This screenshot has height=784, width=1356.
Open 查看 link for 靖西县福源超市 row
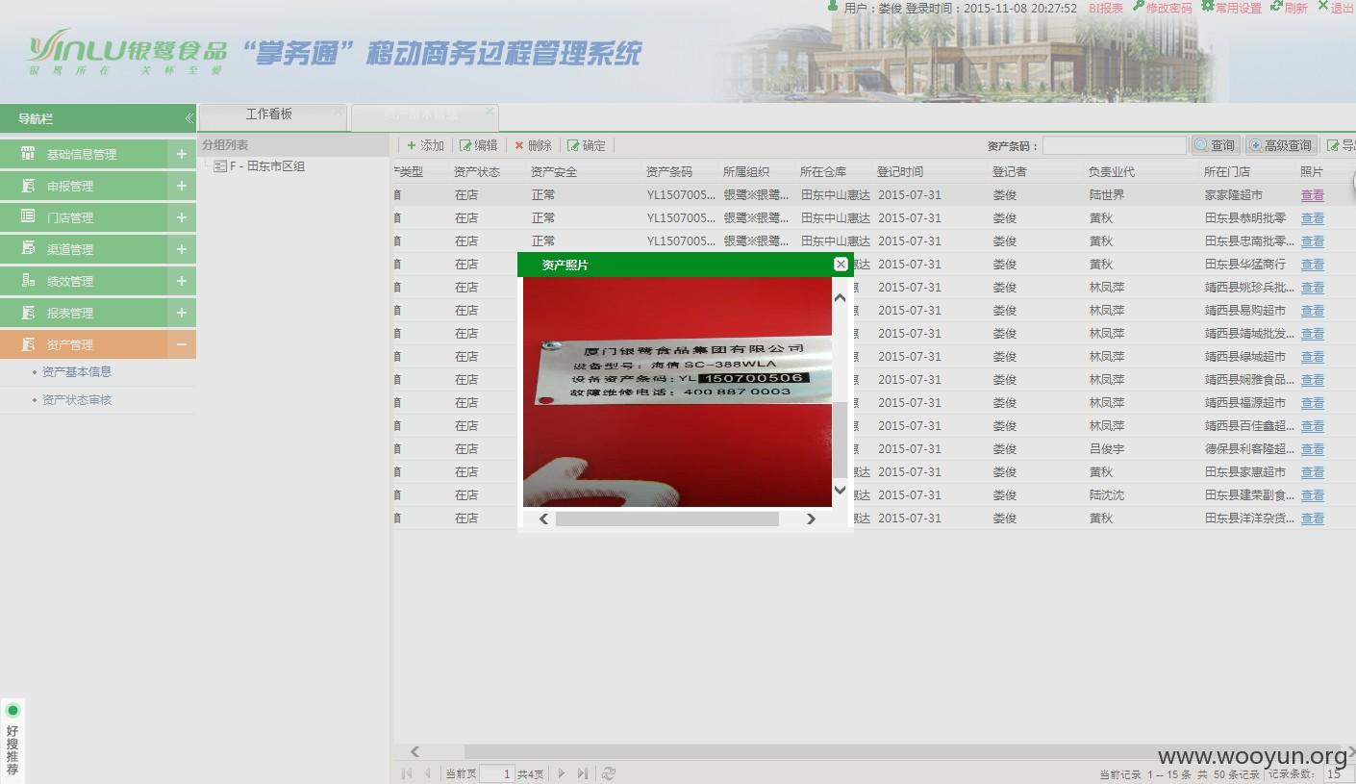tap(1312, 403)
